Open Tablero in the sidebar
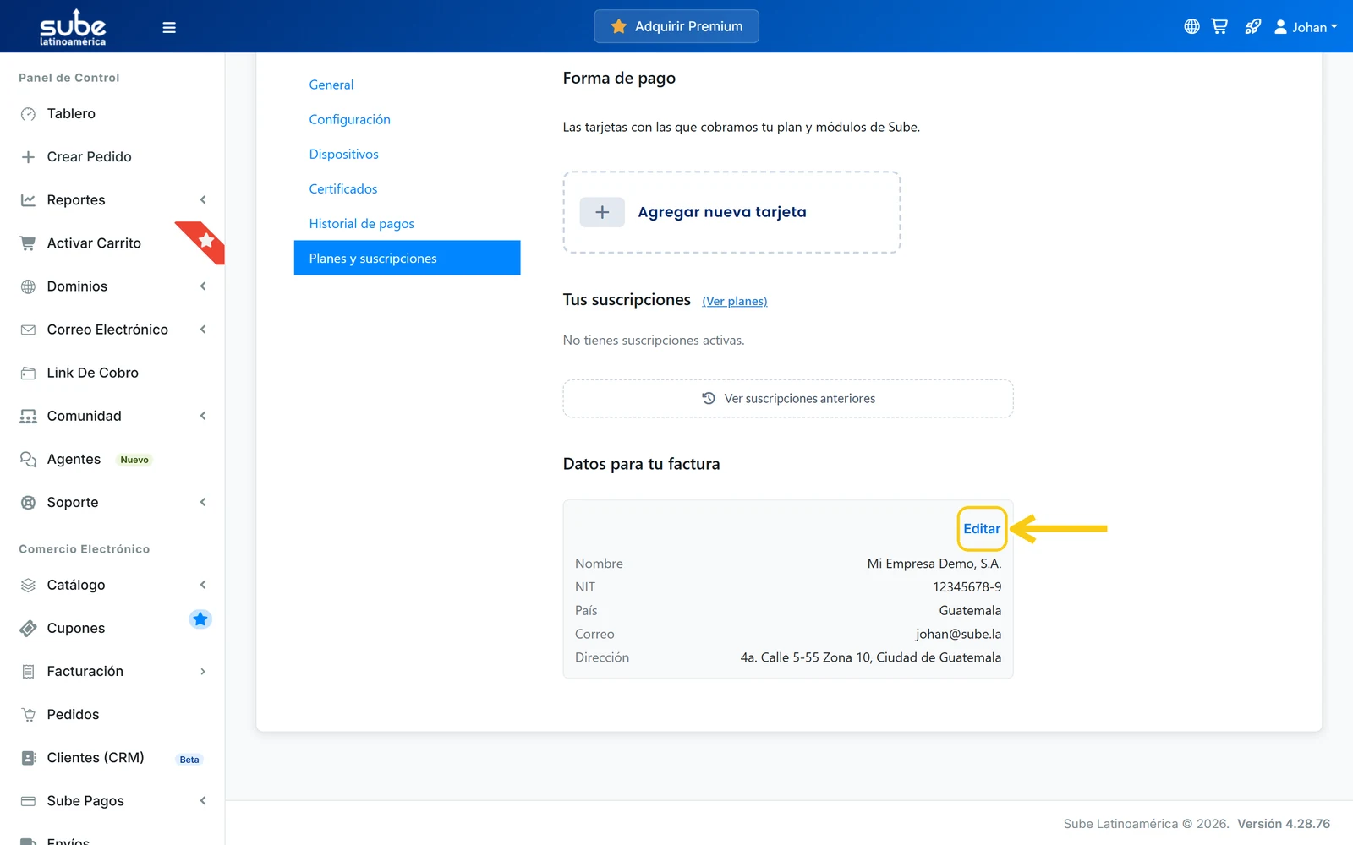Viewport: 1353px width, 845px height. click(71, 113)
